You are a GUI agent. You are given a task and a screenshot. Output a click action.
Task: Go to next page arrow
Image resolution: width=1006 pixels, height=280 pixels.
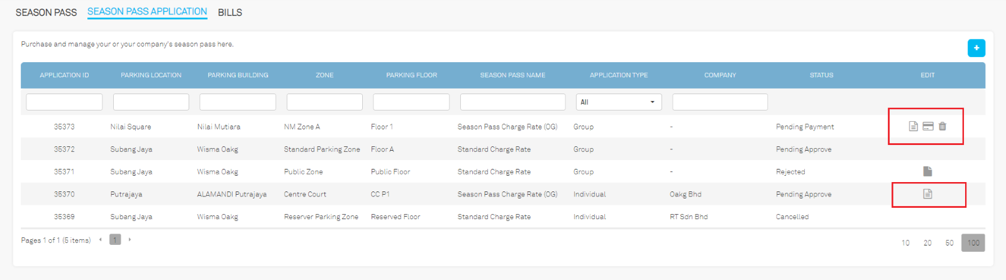[130, 240]
